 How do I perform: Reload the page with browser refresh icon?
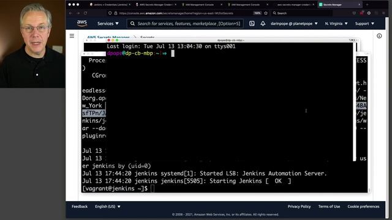(x=85, y=13)
